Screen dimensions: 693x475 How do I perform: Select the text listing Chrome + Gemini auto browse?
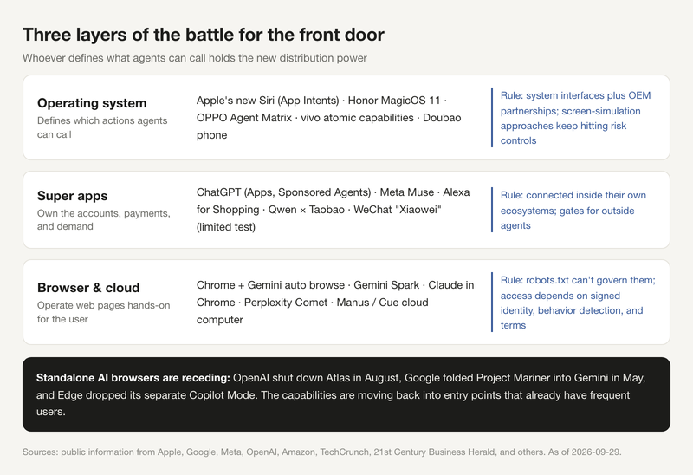point(335,302)
